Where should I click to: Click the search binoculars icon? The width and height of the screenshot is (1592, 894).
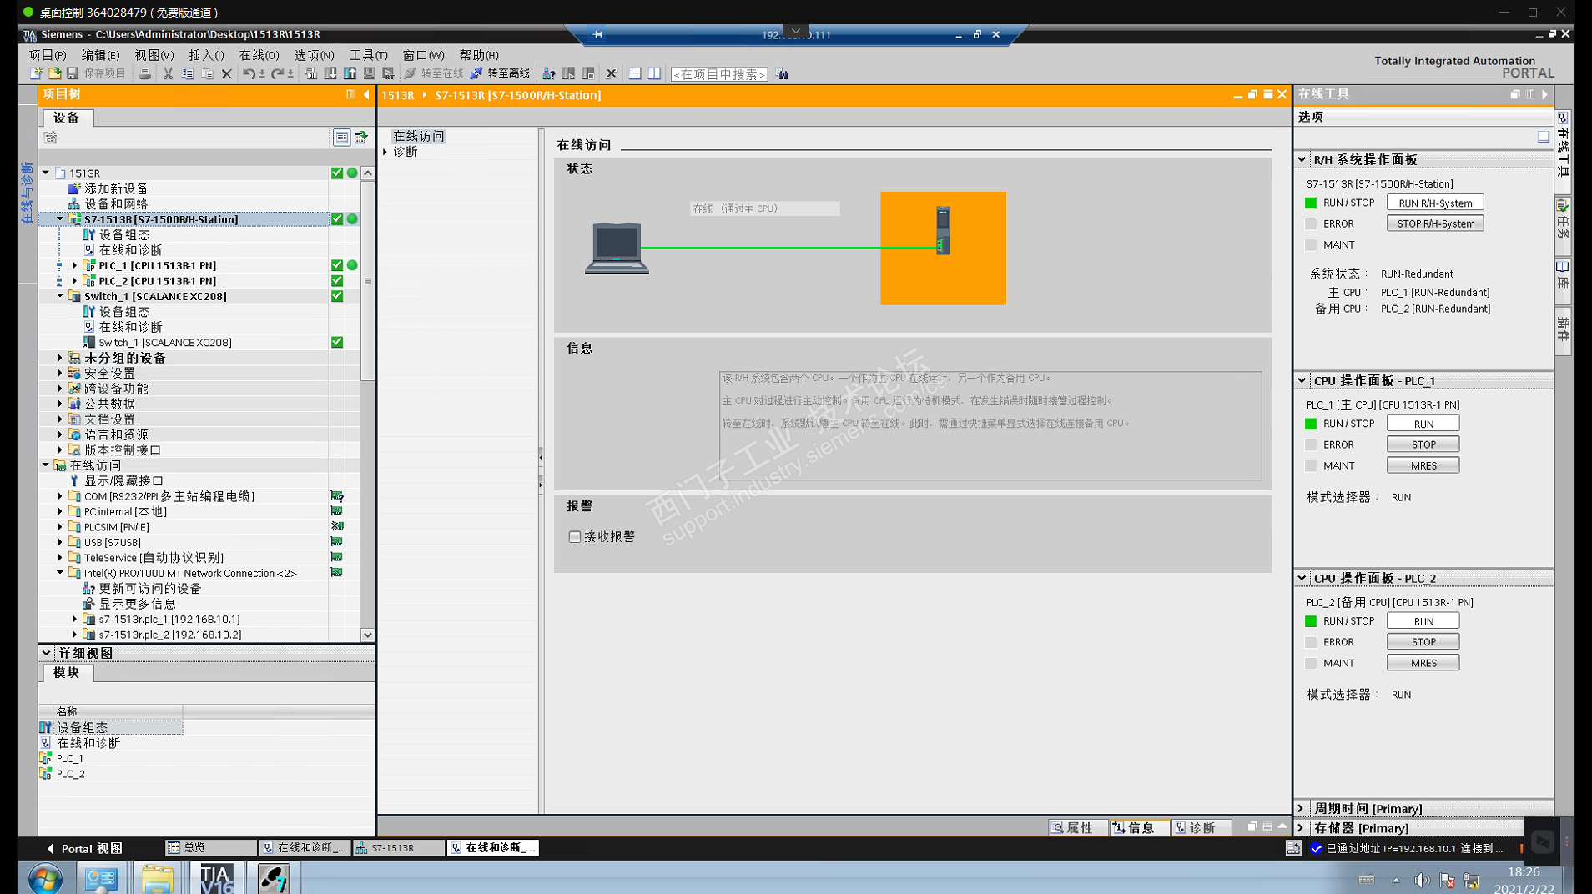[782, 73]
